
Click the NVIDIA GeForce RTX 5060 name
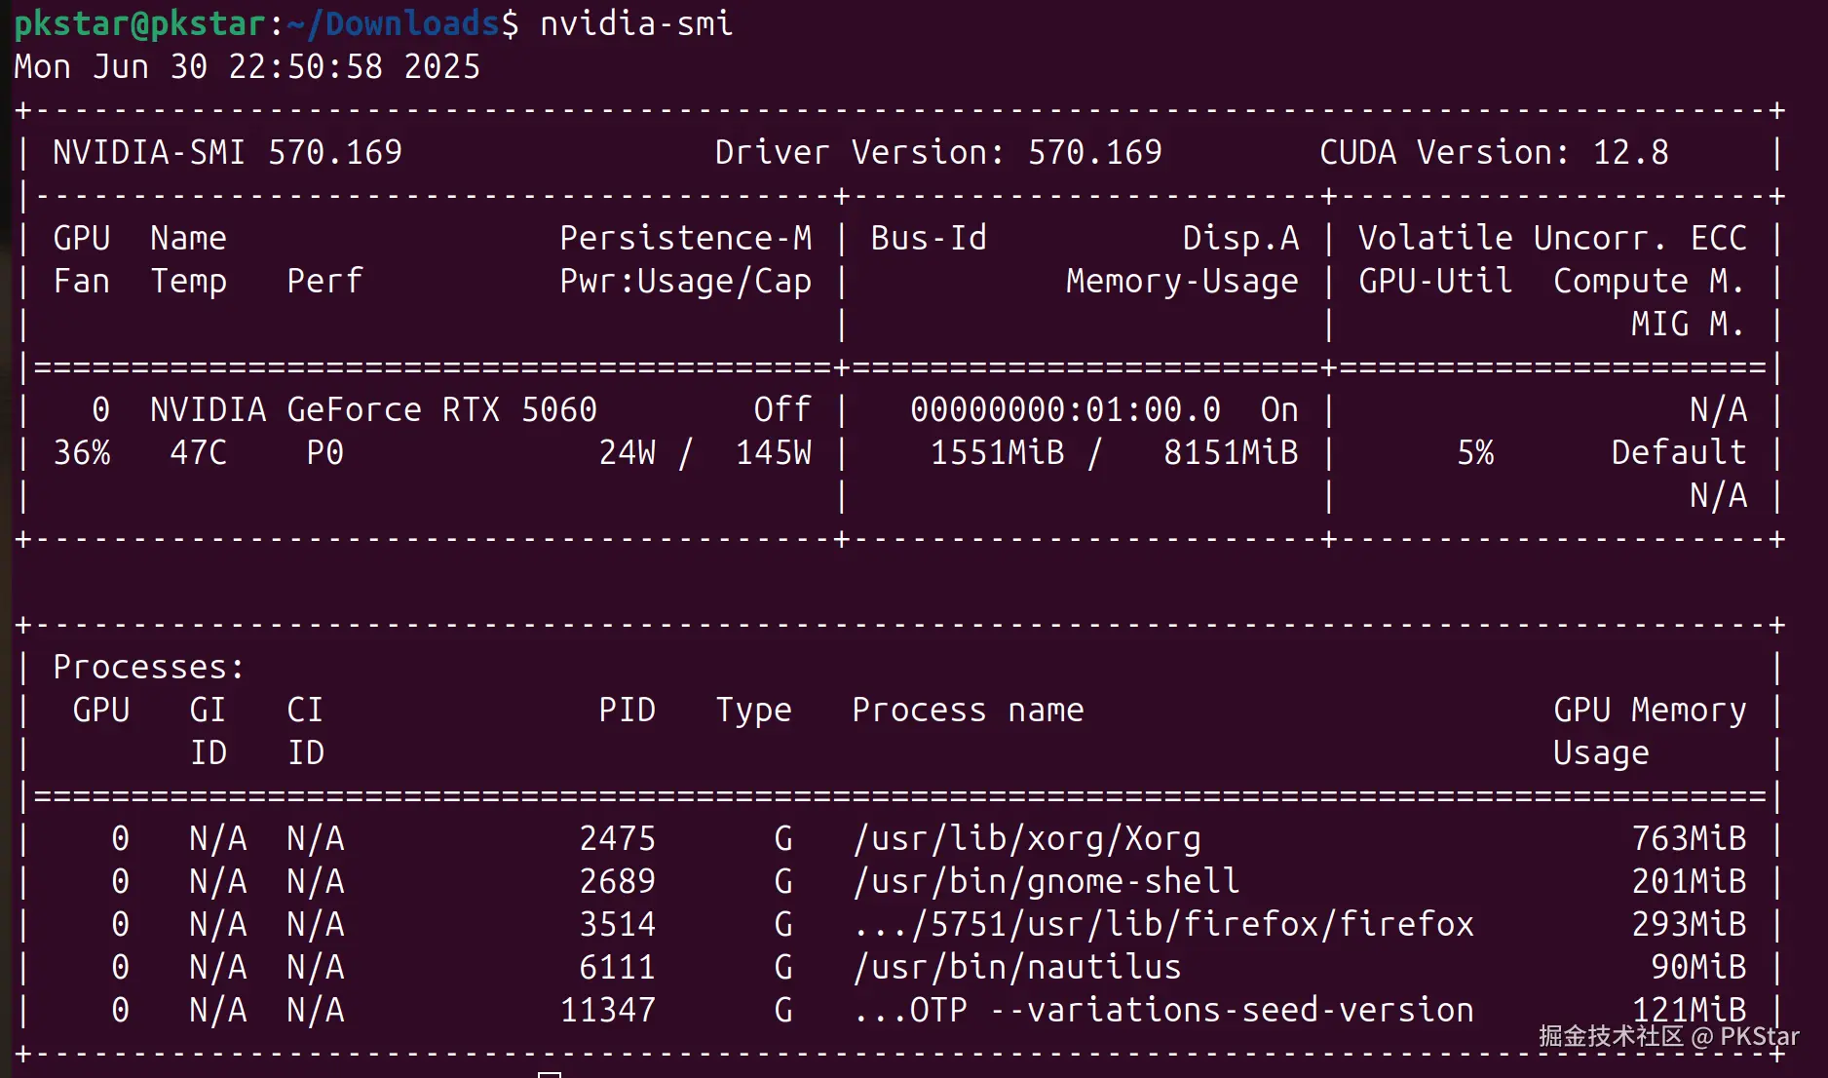pyautogui.click(x=373, y=409)
